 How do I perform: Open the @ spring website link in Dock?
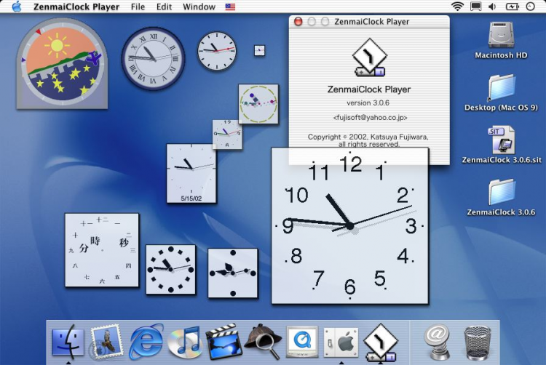click(x=438, y=342)
